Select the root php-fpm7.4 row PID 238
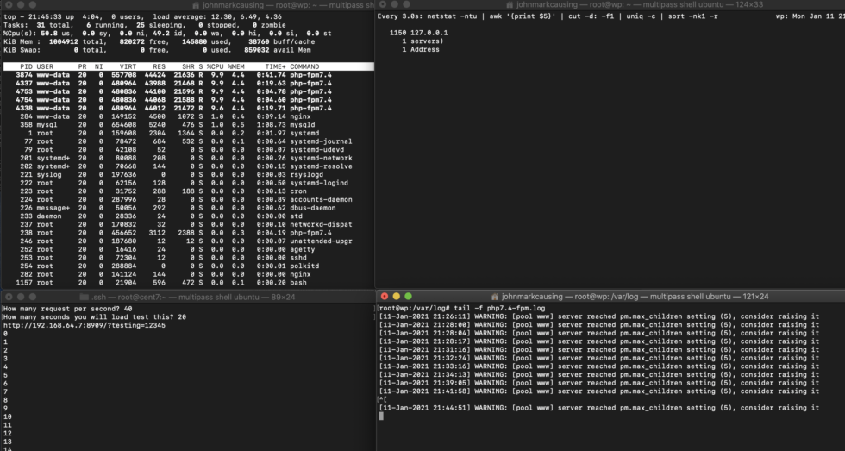This screenshot has width=845, height=451. pos(188,233)
